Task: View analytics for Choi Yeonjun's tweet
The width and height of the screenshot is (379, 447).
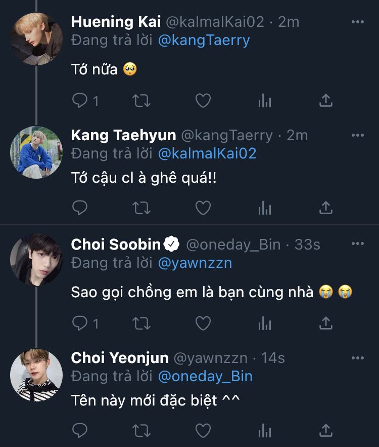Action: coord(265,431)
